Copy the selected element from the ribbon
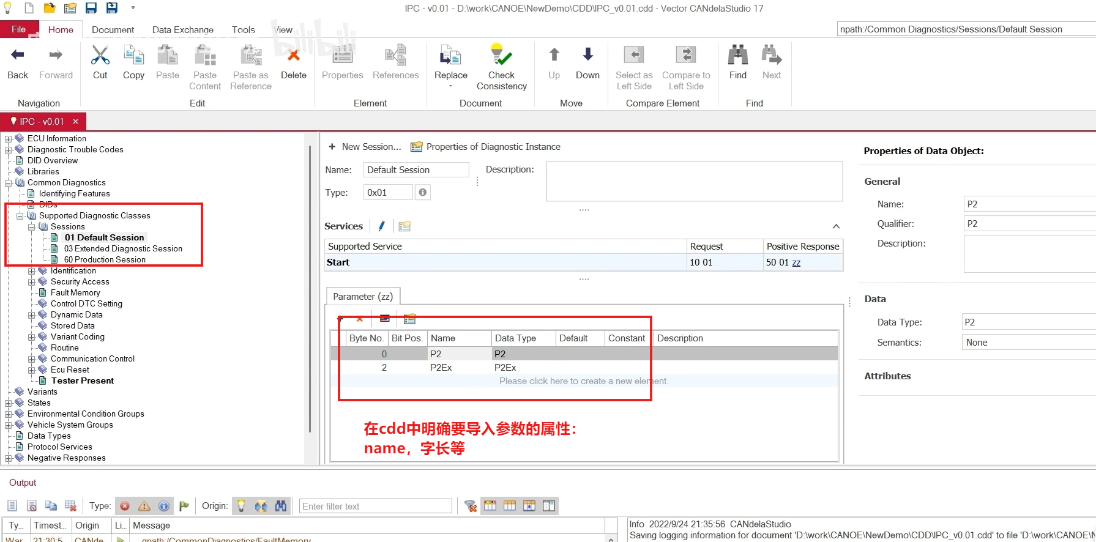This screenshot has height=542, width=1096. [x=133, y=63]
